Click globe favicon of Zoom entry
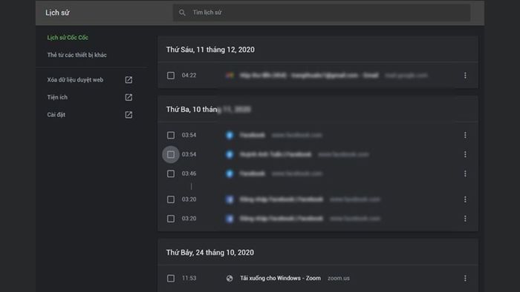Viewport: 520px width, 292px height. pos(230,279)
